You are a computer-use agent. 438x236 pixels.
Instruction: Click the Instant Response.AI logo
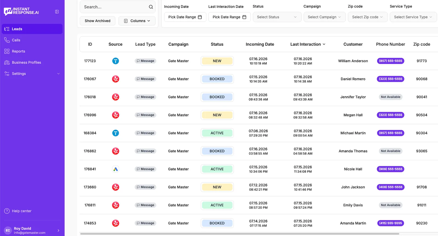click(21, 11)
